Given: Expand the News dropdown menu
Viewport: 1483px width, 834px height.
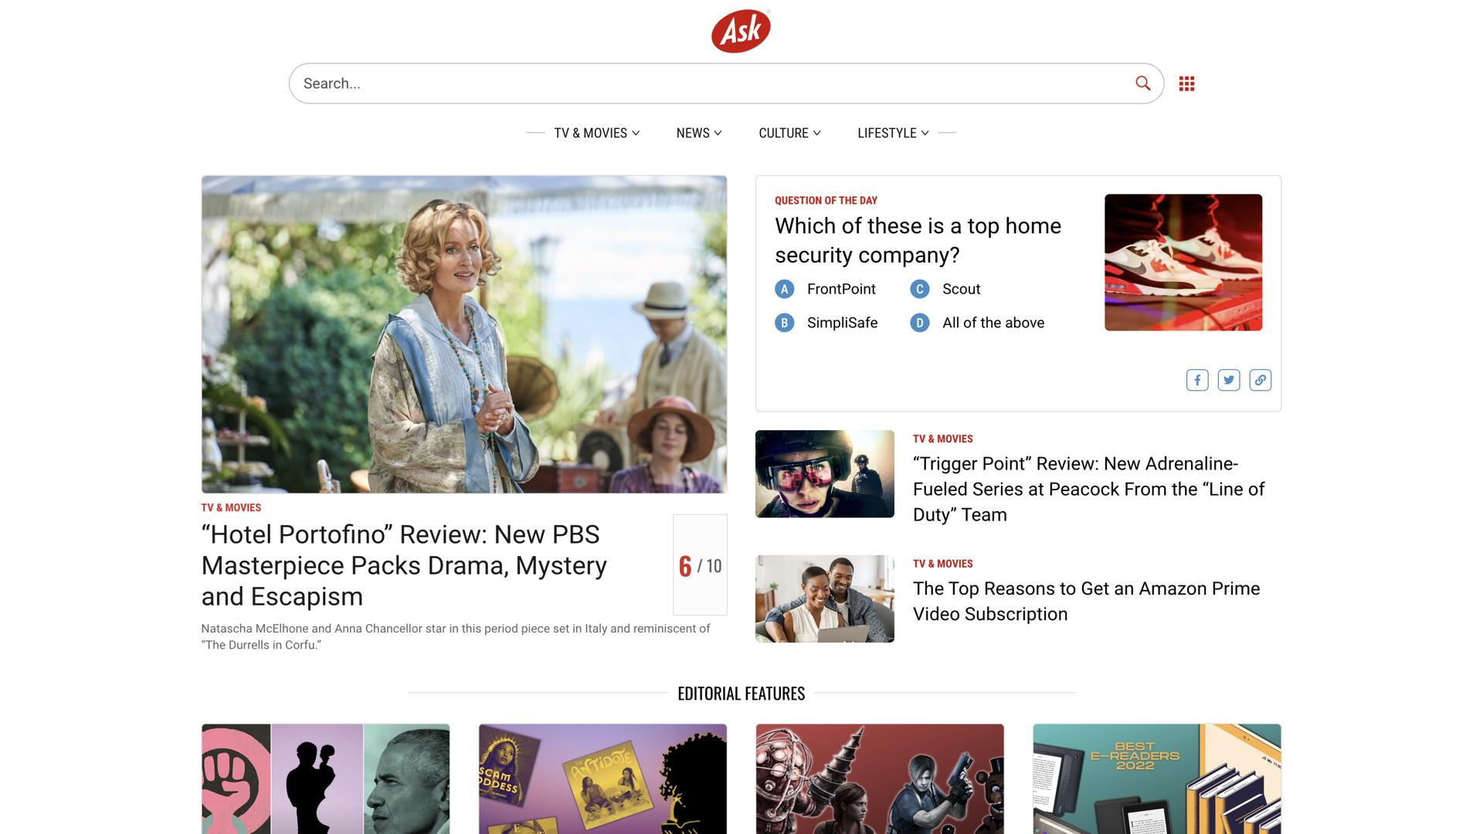Looking at the screenshot, I should pyautogui.click(x=699, y=133).
